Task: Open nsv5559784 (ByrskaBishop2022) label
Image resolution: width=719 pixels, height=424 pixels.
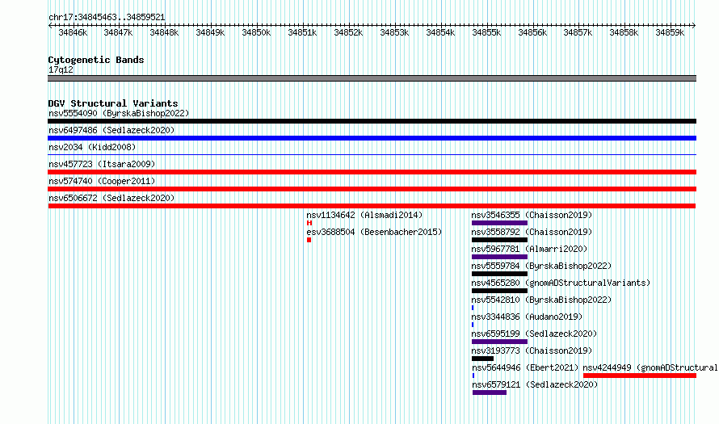Action: [541, 266]
